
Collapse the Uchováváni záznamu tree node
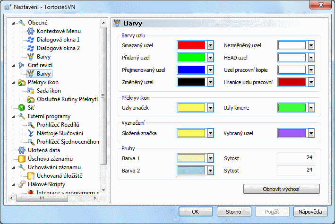click(13, 168)
